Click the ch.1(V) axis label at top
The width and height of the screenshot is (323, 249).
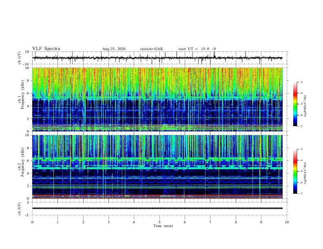[20, 58]
